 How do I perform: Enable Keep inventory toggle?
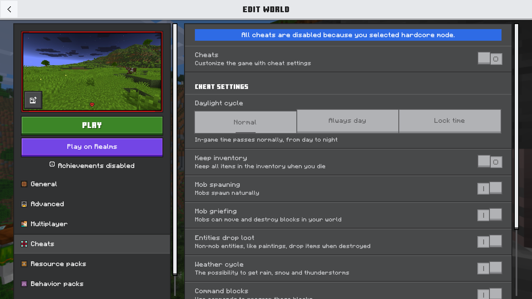click(x=490, y=162)
